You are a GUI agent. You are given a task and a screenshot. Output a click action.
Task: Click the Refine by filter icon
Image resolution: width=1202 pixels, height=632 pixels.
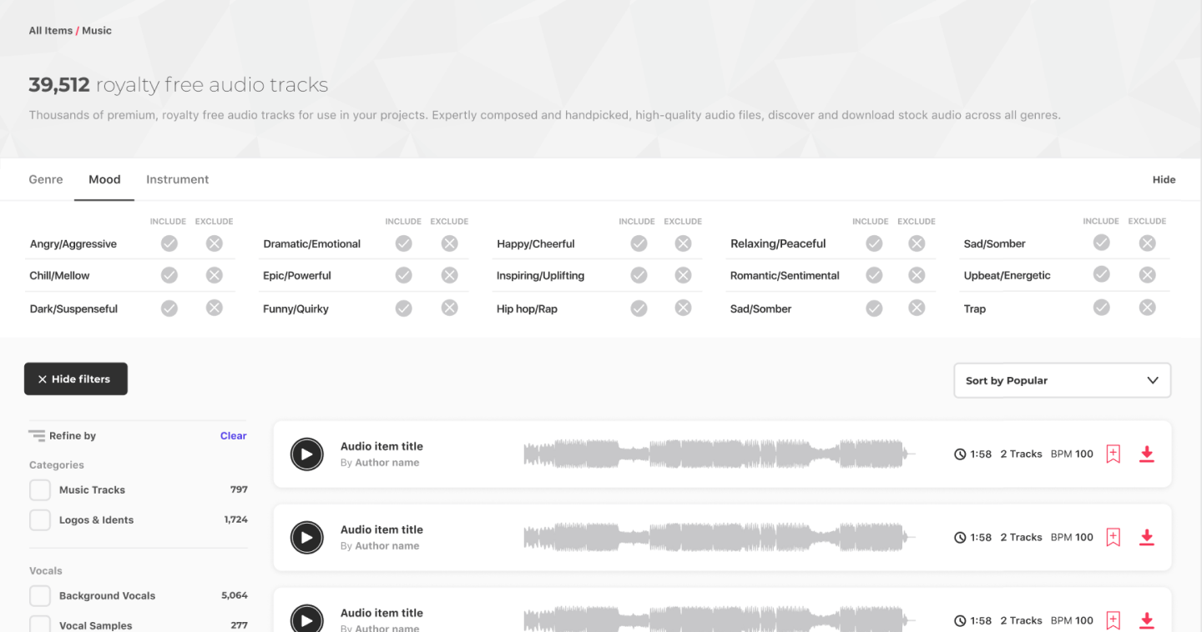pos(37,435)
